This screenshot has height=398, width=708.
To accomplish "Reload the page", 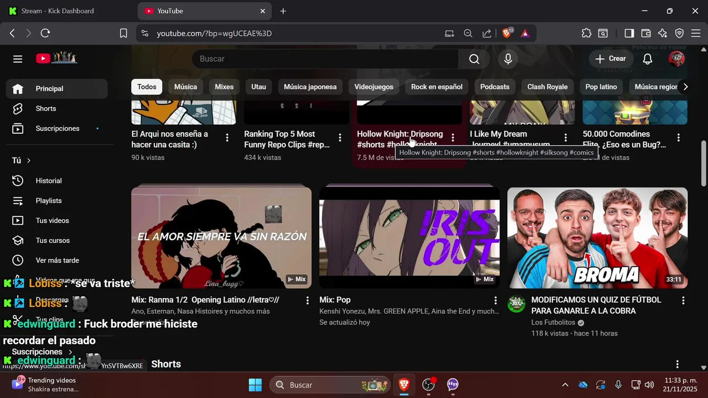I will (45, 33).
